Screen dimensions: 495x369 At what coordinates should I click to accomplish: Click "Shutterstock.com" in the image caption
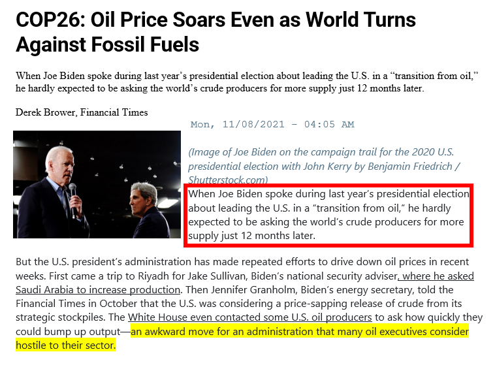click(x=226, y=180)
